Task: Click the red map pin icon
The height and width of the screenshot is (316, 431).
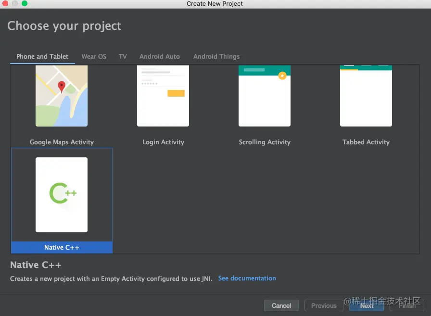Action: [x=61, y=87]
